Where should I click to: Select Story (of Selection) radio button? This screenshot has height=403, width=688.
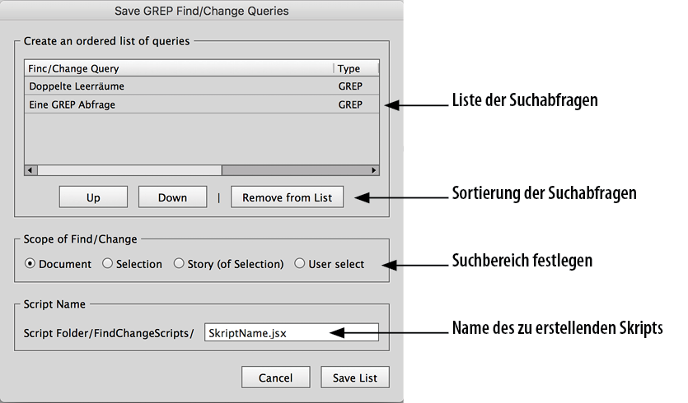click(x=179, y=264)
